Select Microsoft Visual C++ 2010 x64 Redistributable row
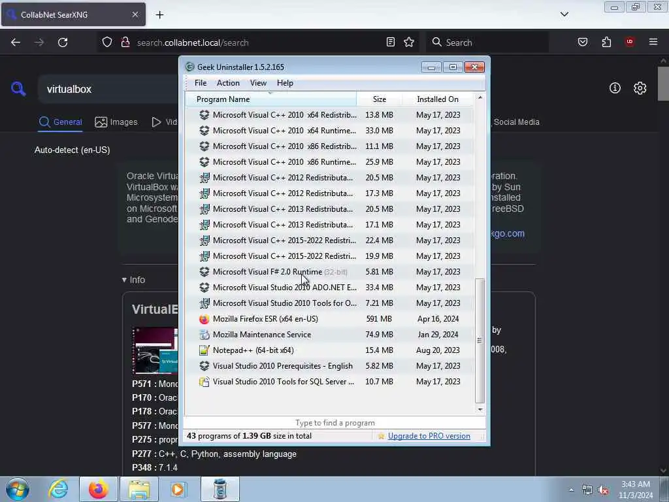Screen dimensions: 669x502 [x=329, y=115]
